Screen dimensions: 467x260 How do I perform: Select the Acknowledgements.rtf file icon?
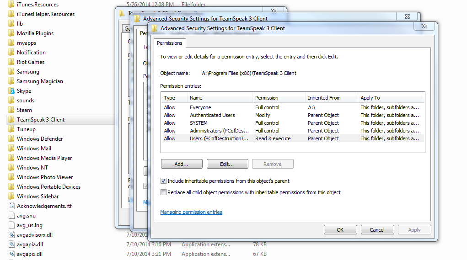[x=11, y=206]
